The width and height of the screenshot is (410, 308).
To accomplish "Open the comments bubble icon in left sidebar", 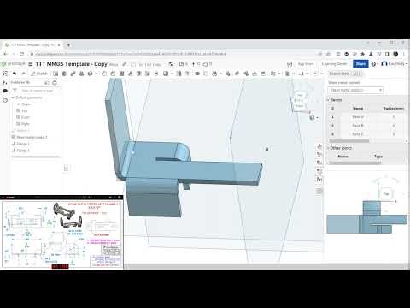I will tap(5, 91).
